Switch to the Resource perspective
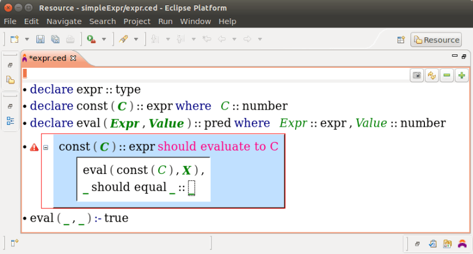Viewport: 473px width, 254px height. pos(436,40)
